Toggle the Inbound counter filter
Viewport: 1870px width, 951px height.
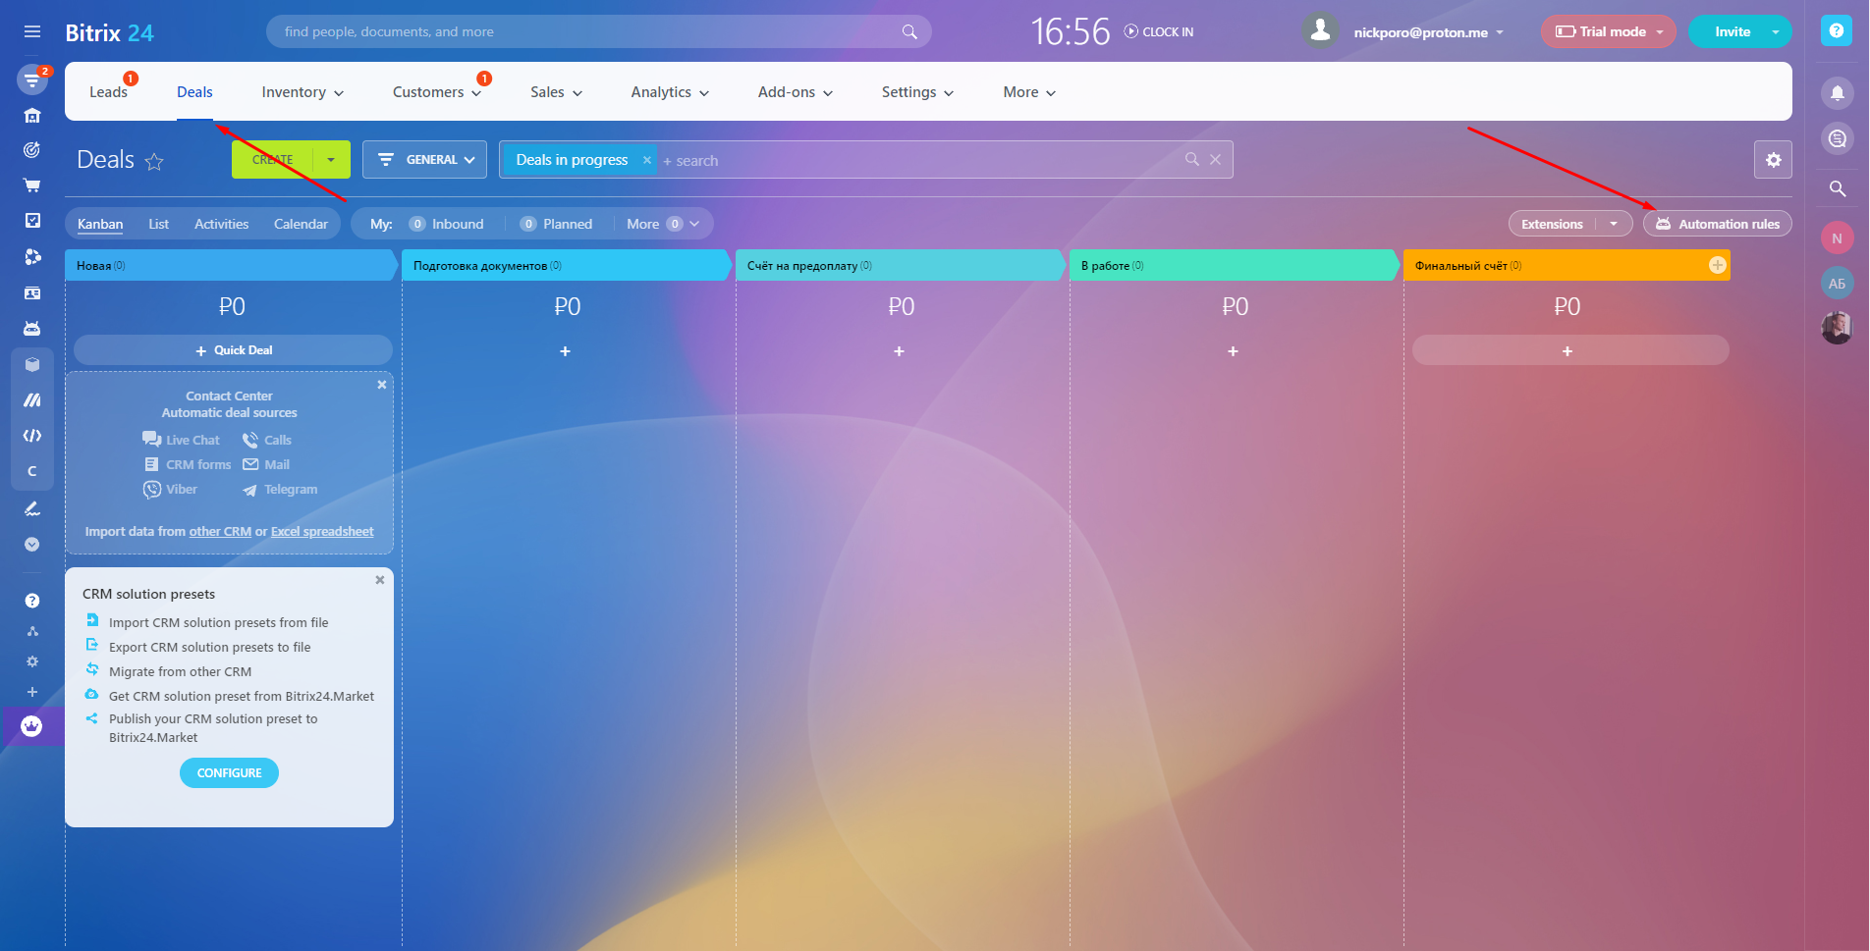(x=447, y=224)
